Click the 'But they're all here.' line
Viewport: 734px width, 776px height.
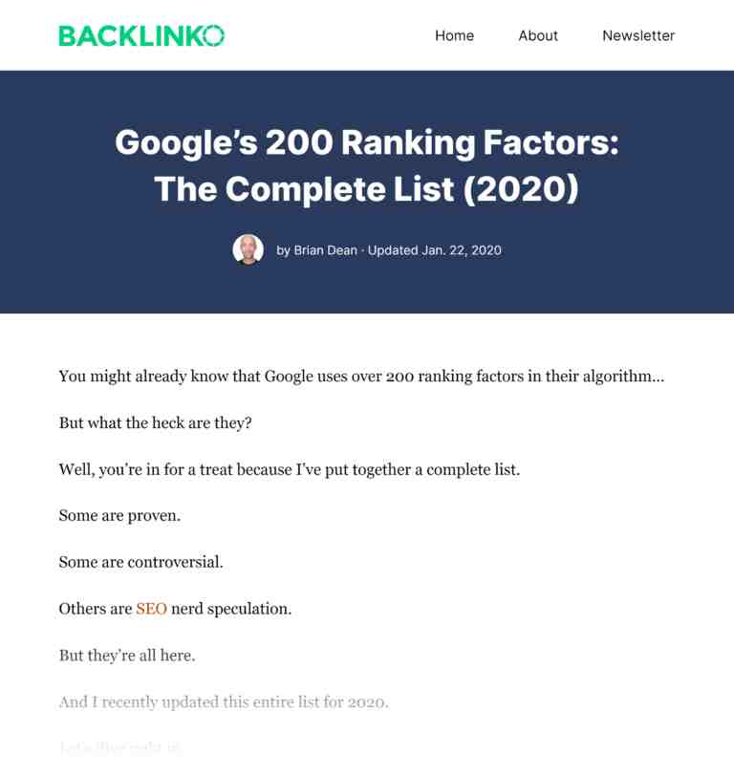coord(127,656)
